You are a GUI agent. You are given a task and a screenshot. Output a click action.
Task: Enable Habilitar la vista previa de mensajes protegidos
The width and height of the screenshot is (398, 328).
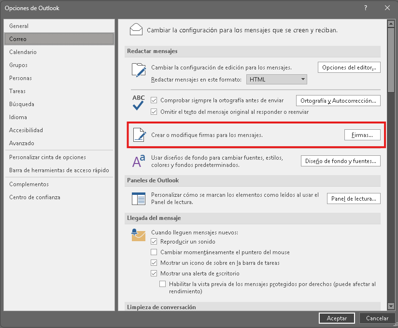coord(162,284)
